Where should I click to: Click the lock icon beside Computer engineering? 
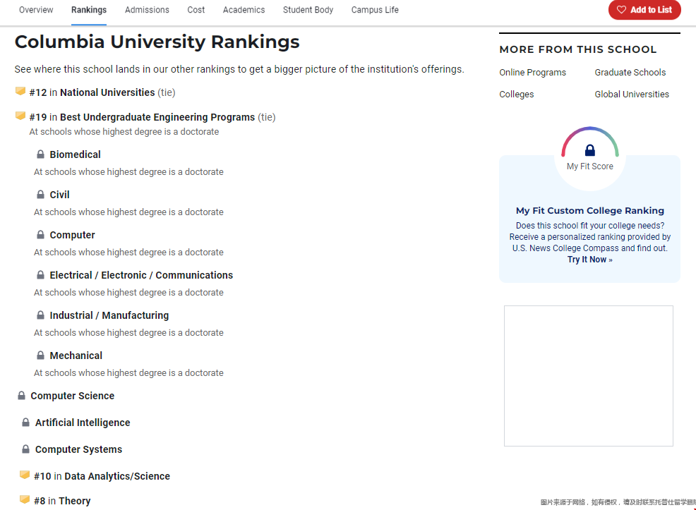pyautogui.click(x=40, y=235)
